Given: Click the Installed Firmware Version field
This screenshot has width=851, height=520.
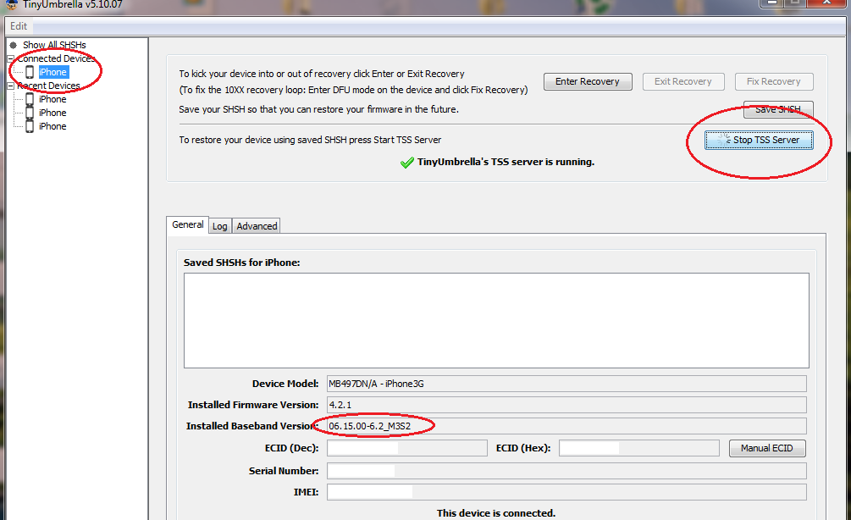Looking at the screenshot, I should coord(566,405).
